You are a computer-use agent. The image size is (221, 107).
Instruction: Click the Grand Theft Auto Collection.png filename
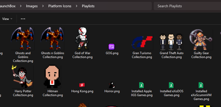click(x=172, y=55)
